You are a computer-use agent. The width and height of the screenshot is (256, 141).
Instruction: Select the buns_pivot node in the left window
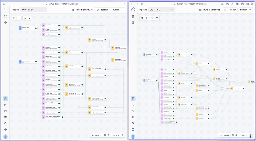click(74, 28)
